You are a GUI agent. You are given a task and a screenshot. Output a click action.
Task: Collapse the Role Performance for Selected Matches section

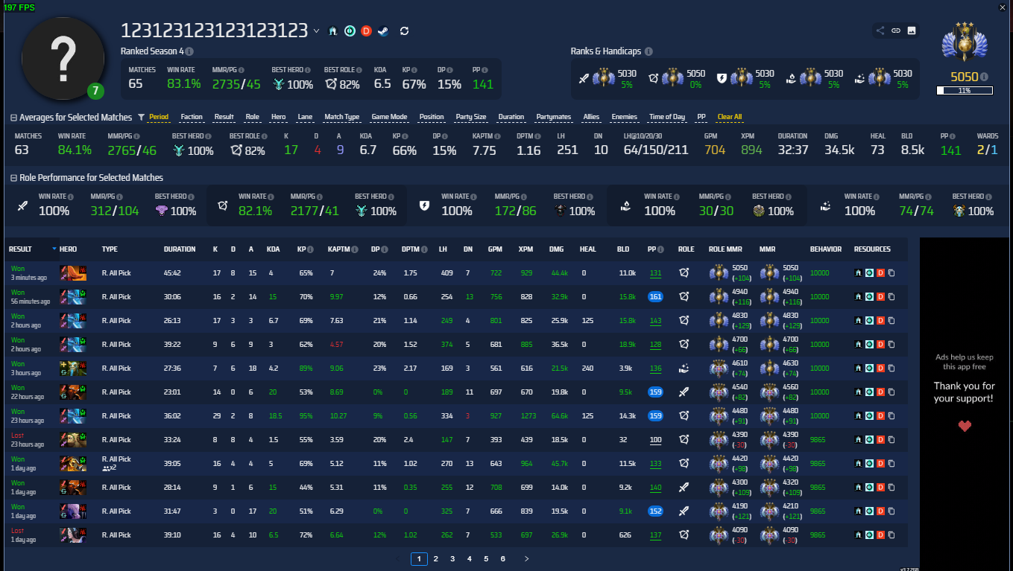tap(13, 178)
